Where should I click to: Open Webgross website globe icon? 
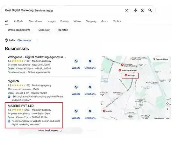coord(76,61)
